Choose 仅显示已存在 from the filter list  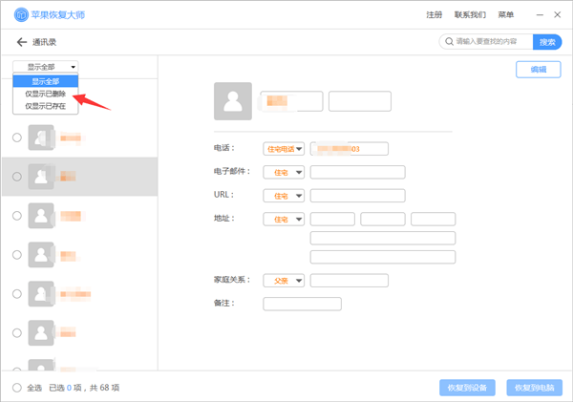click(x=46, y=106)
